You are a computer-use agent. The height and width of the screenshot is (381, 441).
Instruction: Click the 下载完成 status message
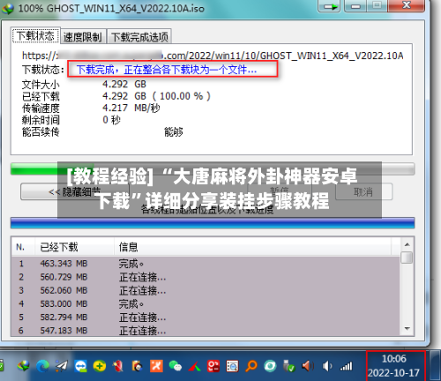click(167, 70)
